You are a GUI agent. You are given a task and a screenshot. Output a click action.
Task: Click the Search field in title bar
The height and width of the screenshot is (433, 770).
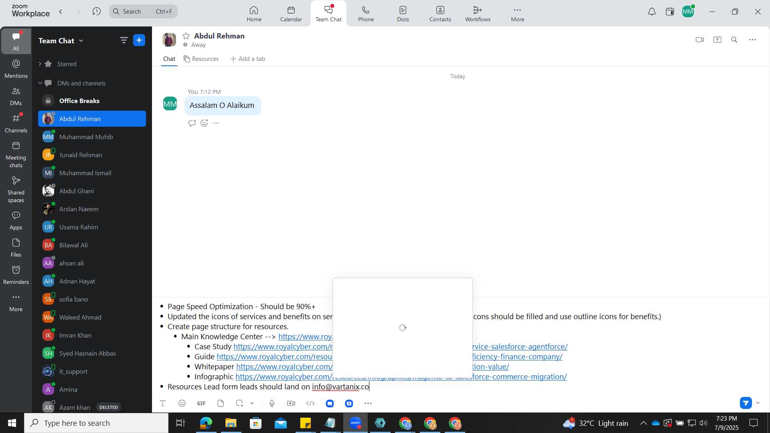(x=143, y=11)
